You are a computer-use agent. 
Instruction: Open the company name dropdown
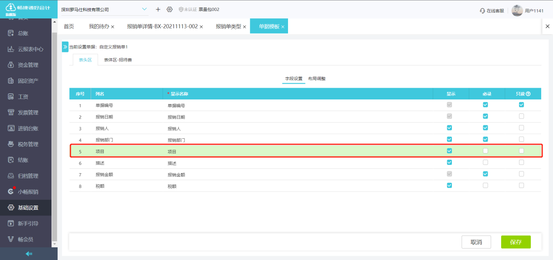tap(145, 10)
